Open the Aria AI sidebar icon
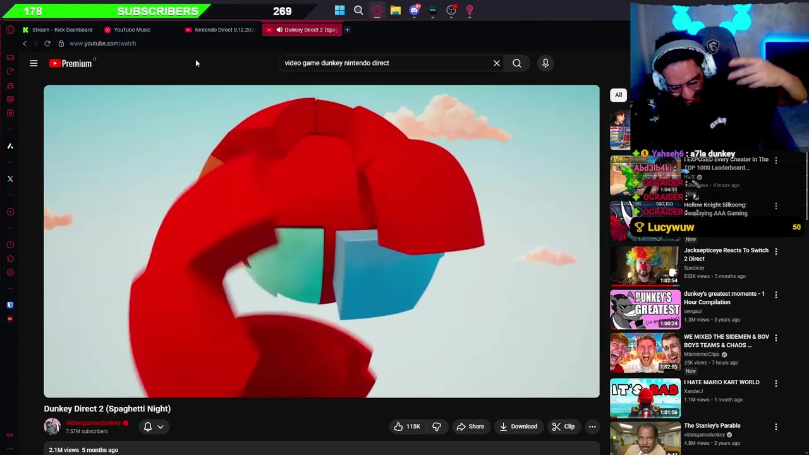Image resolution: width=809 pixels, height=455 pixels. [x=10, y=146]
